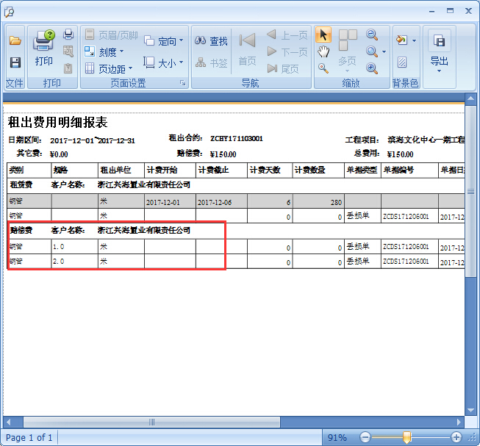
Task: Click the Export button
Action: pyautogui.click(x=440, y=48)
